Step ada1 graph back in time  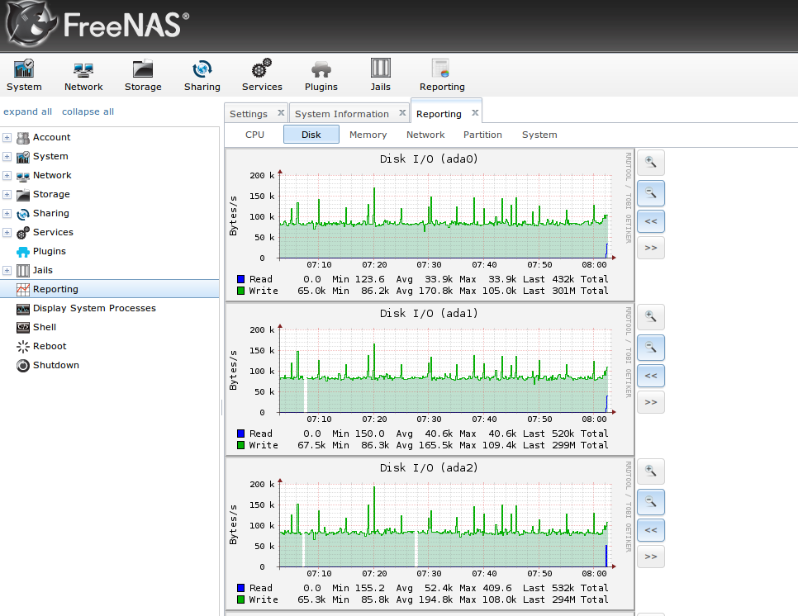pyautogui.click(x=651, y=376)
